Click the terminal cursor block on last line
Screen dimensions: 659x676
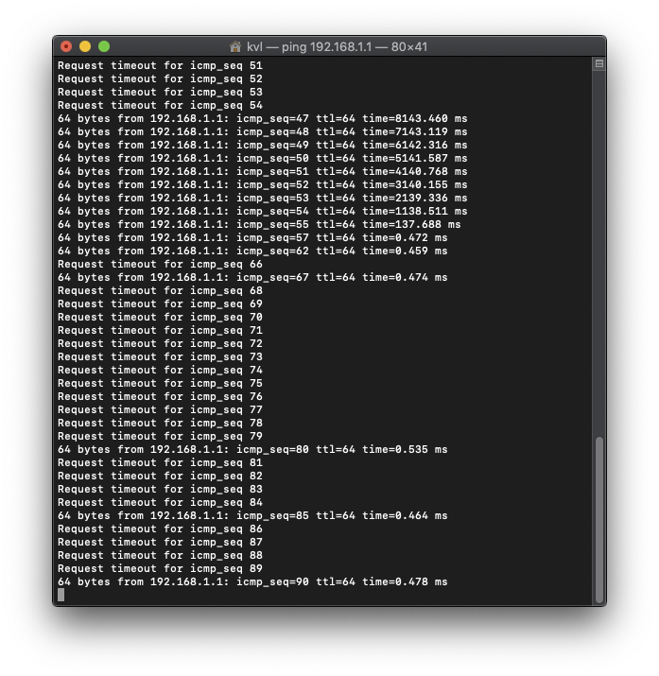point(61,595)
